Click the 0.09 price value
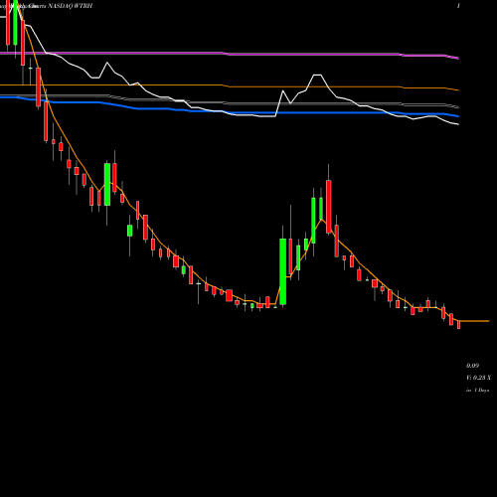Image resolution: width=497 pixels, height=497 pixels. click(x=472, y=366)
